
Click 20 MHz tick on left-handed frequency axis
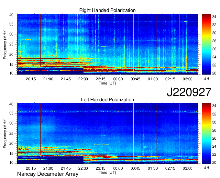[x=11, y=143]
